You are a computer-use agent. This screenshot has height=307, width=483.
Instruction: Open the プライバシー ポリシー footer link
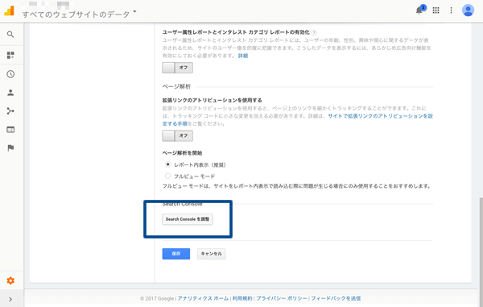282,298
